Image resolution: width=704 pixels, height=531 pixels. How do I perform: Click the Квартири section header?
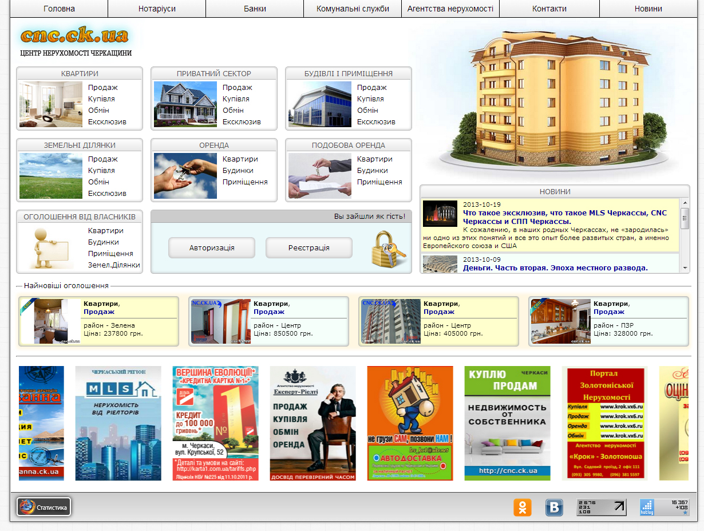80,73
